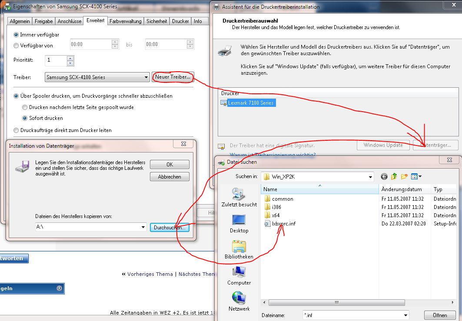462x321 pixels.
Task: Click the Lexmark 7100 Series printer icon
Action: (x=224, y=103)
